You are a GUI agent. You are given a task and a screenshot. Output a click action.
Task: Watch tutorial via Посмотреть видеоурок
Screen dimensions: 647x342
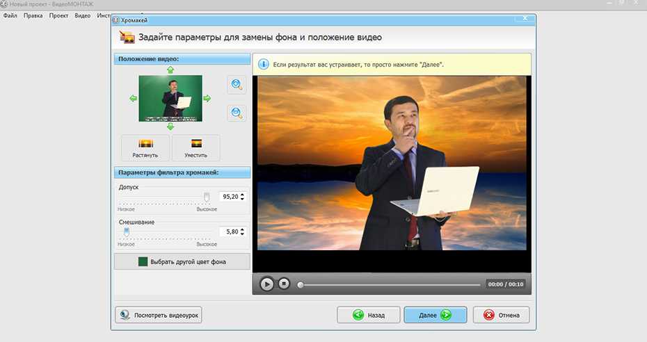point(159,315)
